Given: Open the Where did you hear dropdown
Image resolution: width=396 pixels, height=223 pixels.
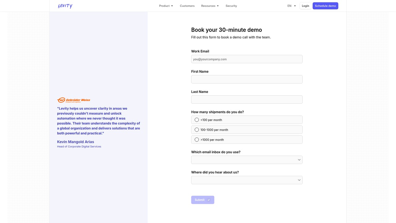Looking at the screenshot, I should [x=247, y=180].
